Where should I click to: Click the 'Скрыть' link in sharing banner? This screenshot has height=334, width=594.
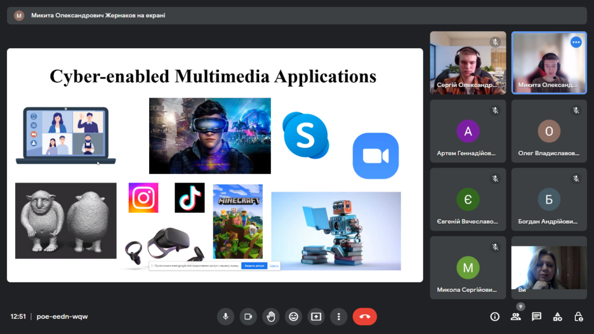point(274,266)
